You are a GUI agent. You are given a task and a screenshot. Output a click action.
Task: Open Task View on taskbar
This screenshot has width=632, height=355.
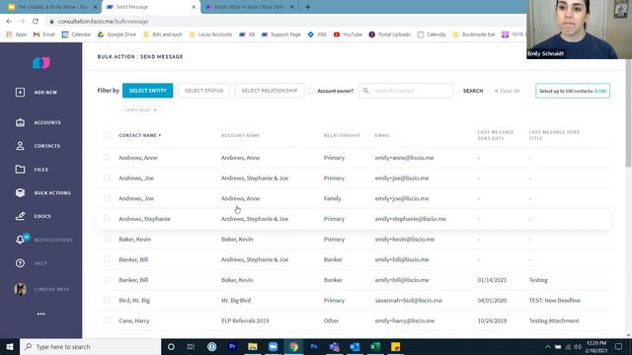point(191,346)
